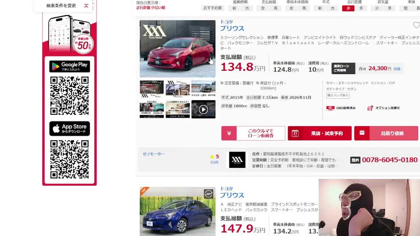Click the 購入パックあり badge
Image resolution: width=420 pixels, height=236 pixels.
click(338, 95)
